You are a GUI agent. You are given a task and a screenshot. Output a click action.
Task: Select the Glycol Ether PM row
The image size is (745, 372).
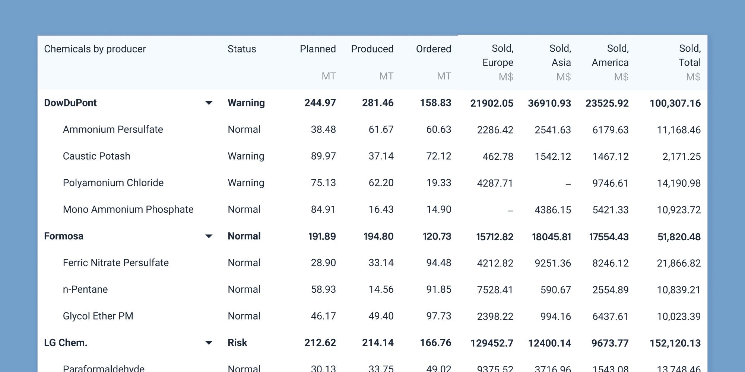coord(372,316)
